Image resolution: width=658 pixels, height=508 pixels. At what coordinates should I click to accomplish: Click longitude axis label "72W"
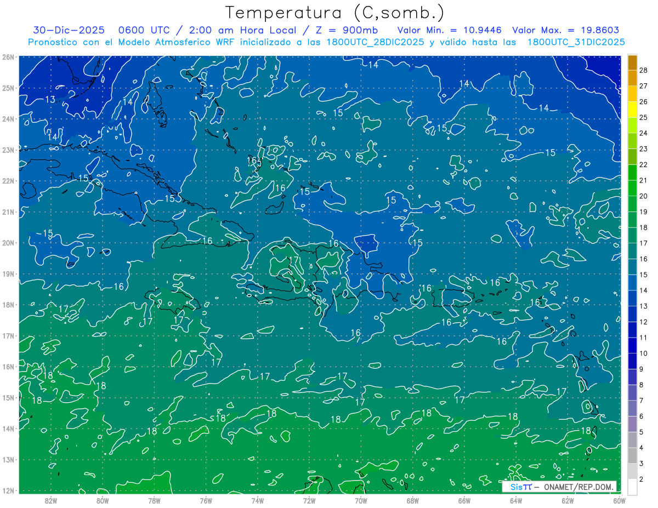pos(309,500)
